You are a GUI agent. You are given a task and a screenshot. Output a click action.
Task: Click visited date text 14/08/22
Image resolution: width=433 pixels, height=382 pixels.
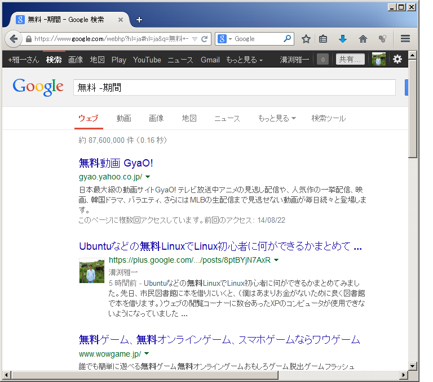click(271, 220)
